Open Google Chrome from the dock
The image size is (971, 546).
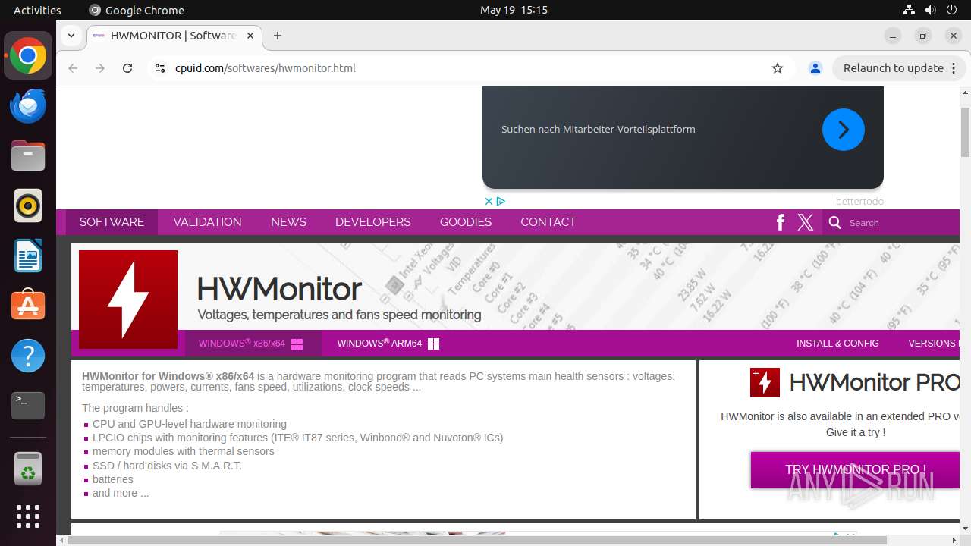[x=28, y=56]
